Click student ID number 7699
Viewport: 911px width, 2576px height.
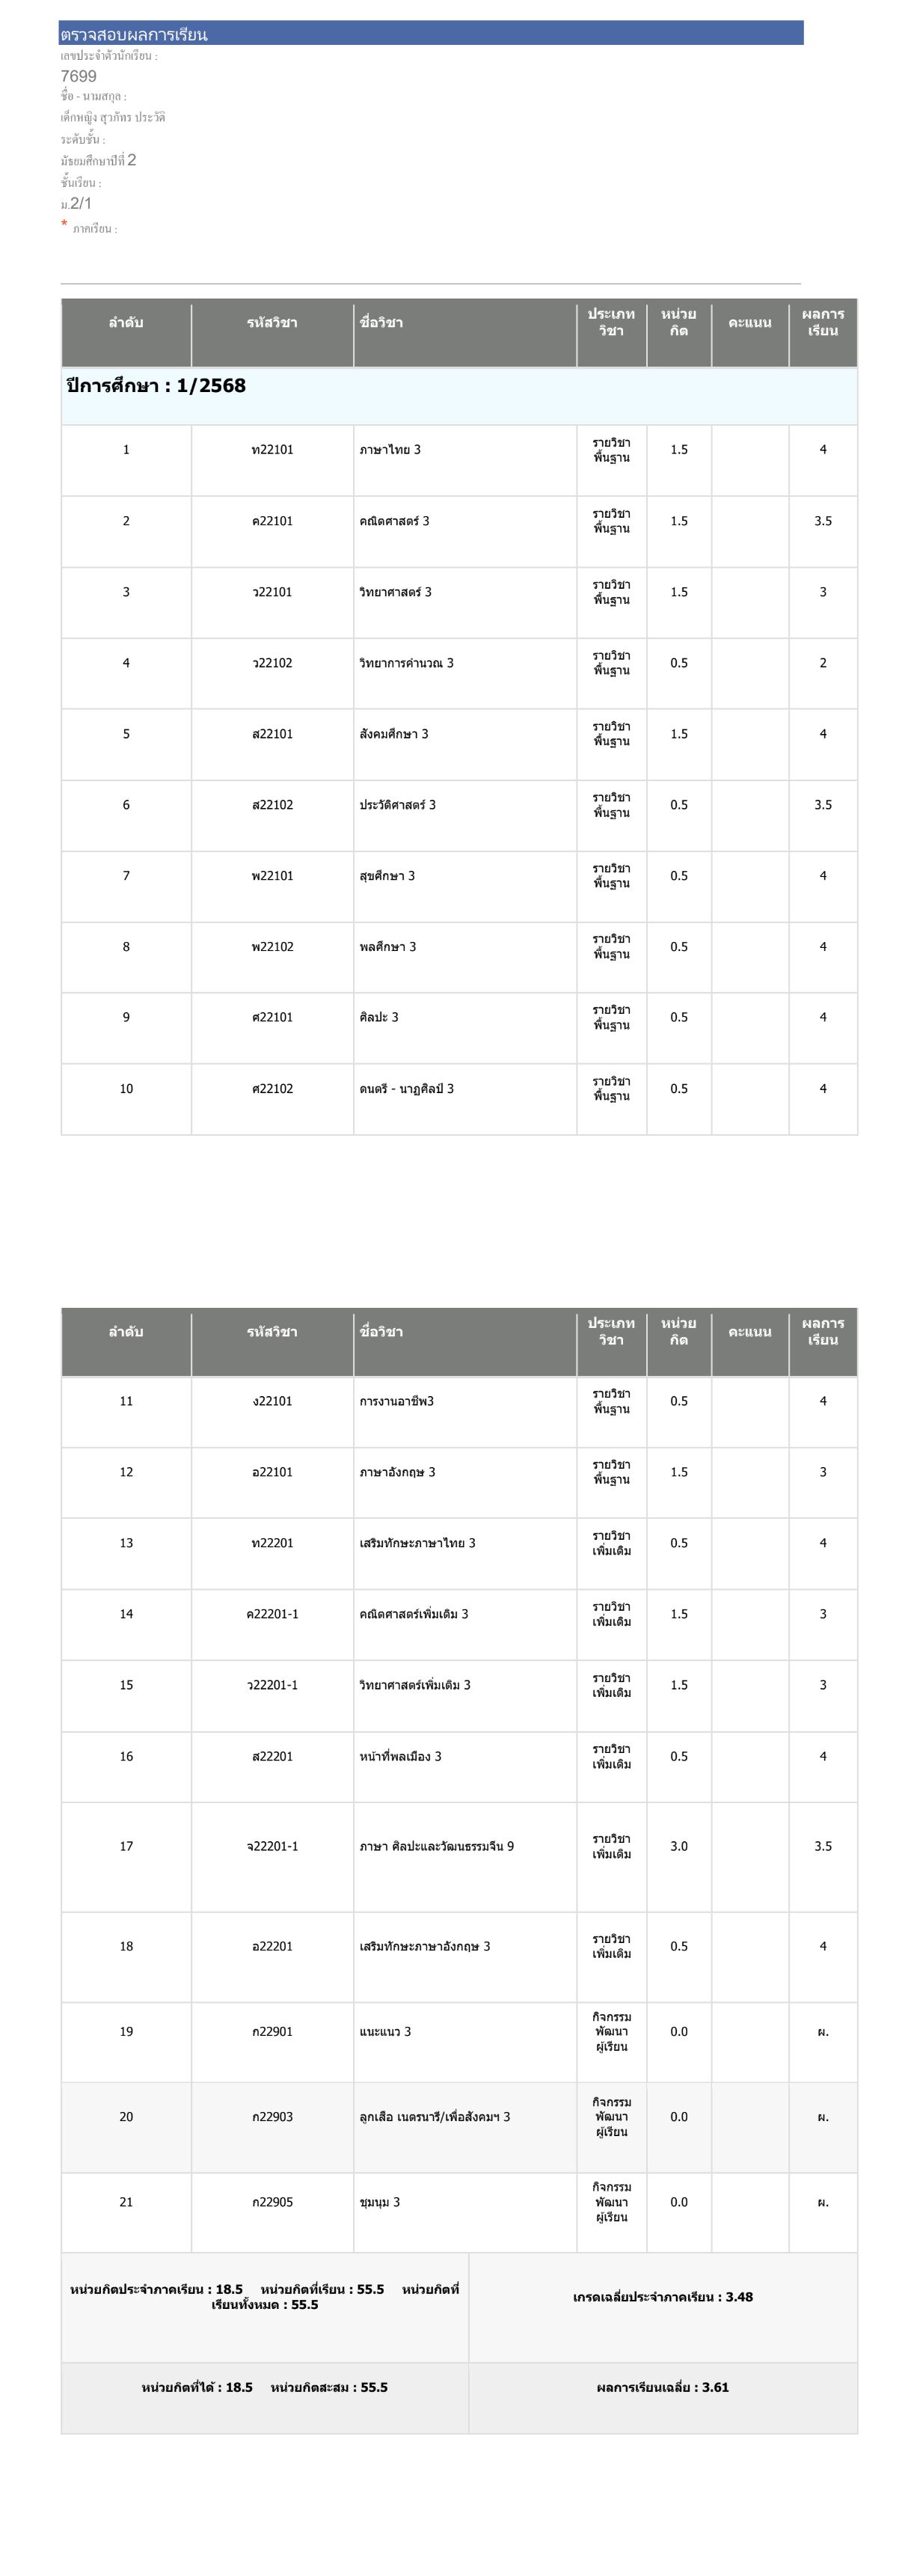79,76
